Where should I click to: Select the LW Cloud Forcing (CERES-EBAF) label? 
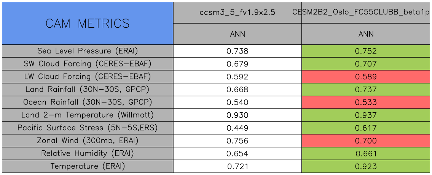[x=88, y=77]
